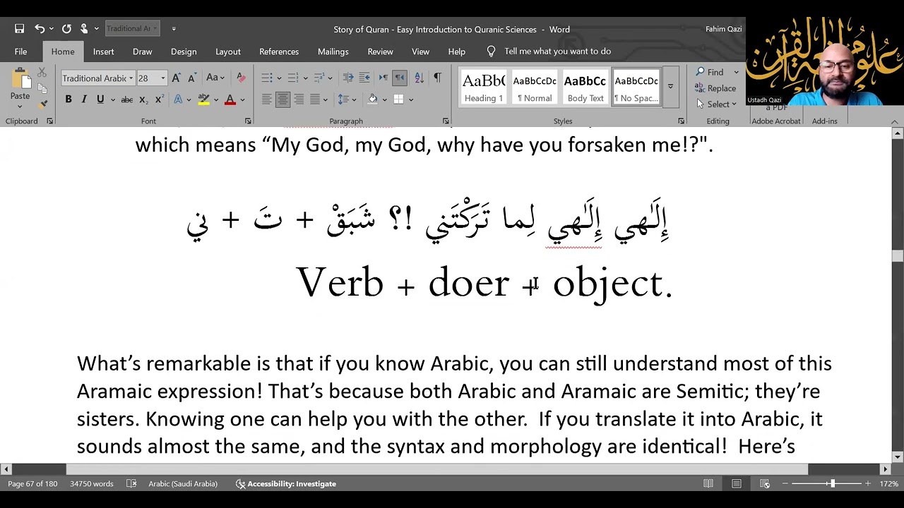Click the 34750 words count

pyautogui.click(x=91, y=483)
